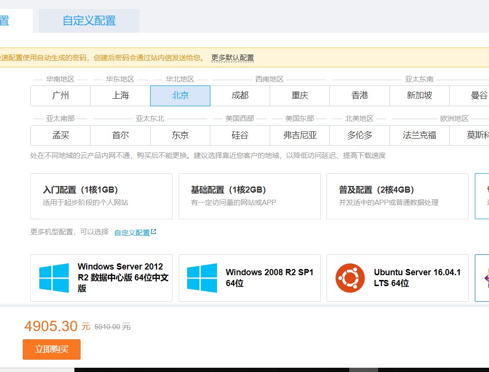489x372 pixels.
Task: Select the 上海 region
Action: pos(120,95)
